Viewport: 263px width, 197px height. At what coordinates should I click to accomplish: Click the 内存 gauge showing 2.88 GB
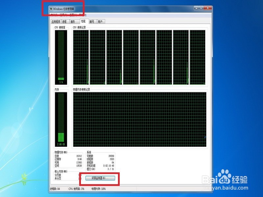(61, 119)
